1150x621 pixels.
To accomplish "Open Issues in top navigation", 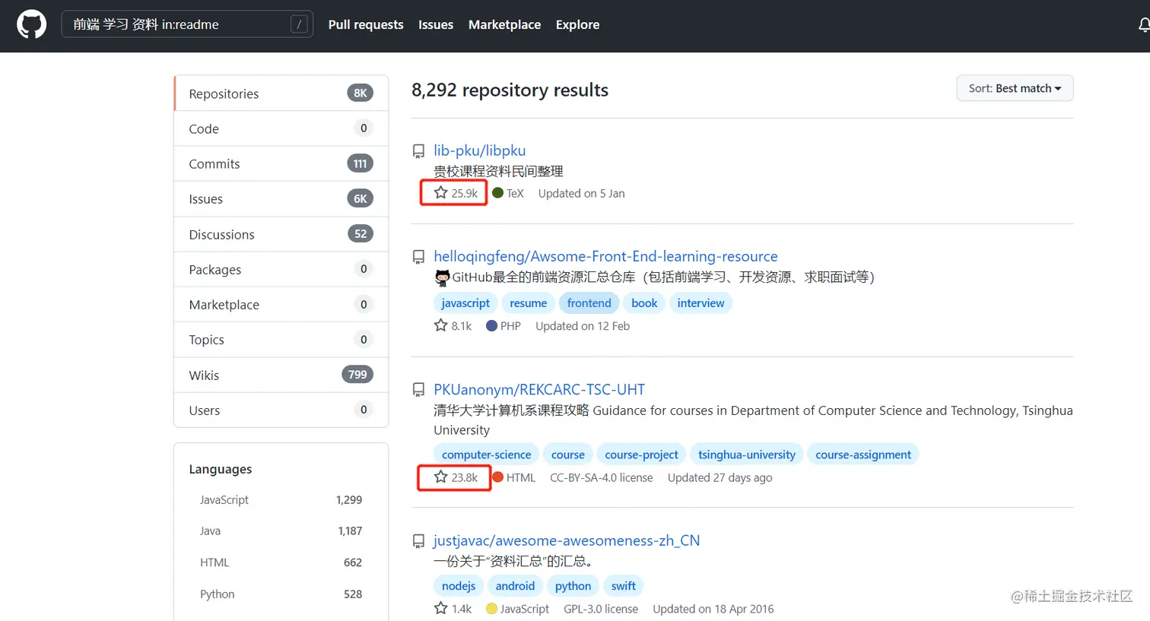I will tap(436, 24).
